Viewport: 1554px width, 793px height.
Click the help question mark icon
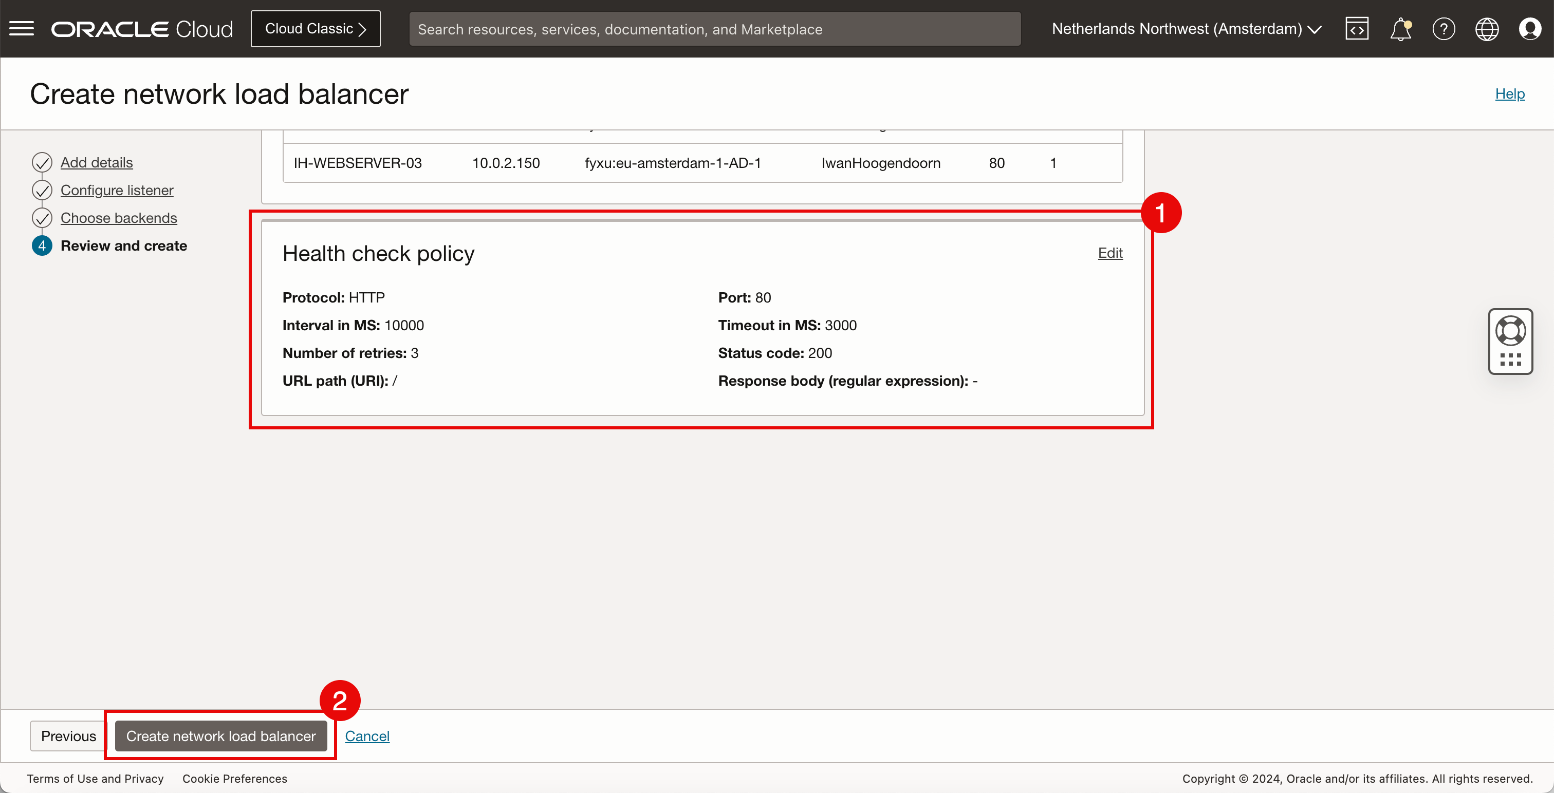(x=1444, y=28)
